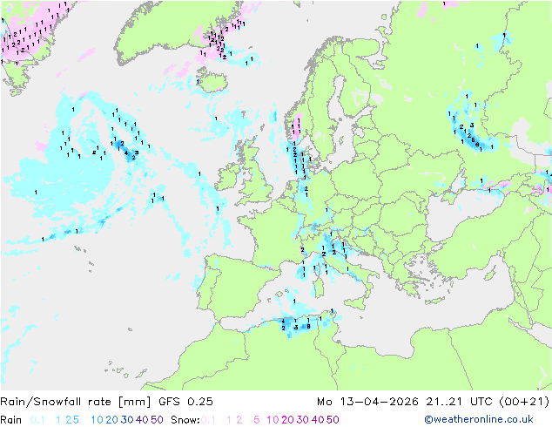Open the ©weatheronline.co.uk link
The image size is (552, 427).
point(479,419)
